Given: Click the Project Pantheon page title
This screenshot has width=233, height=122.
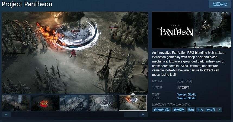Looking at the screenshot, I should [27, 4].
